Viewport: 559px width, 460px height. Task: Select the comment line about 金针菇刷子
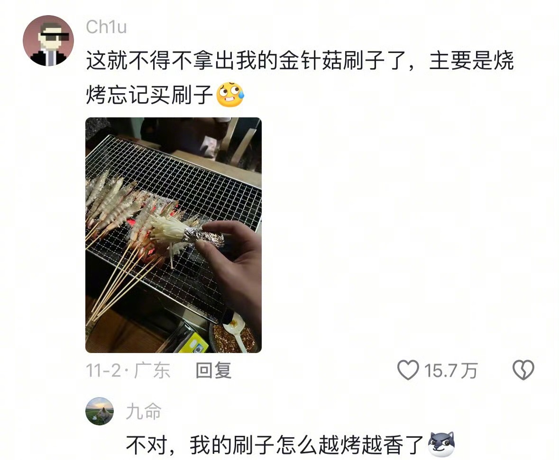(300, 61)
